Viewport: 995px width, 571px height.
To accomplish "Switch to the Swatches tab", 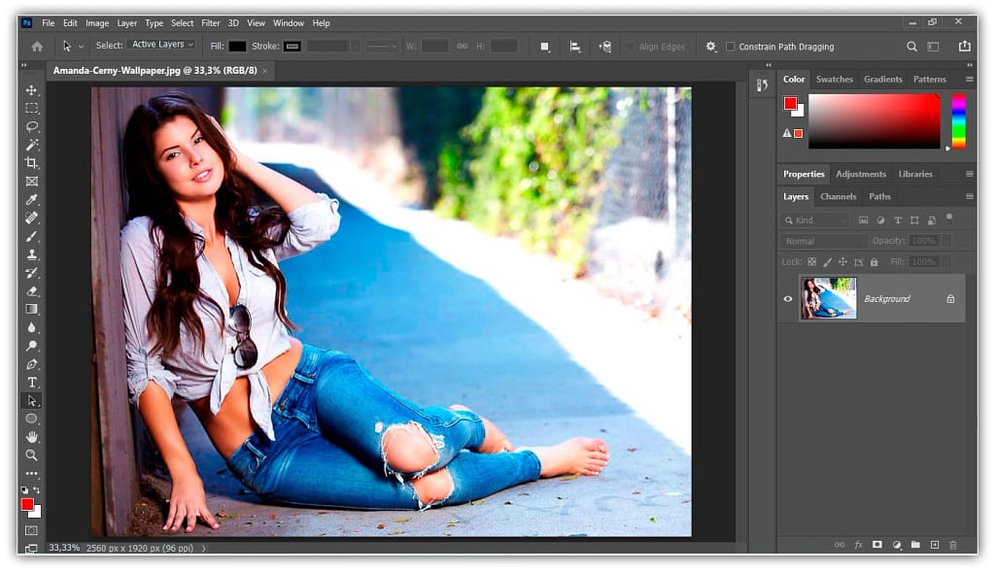I will 835,80.
